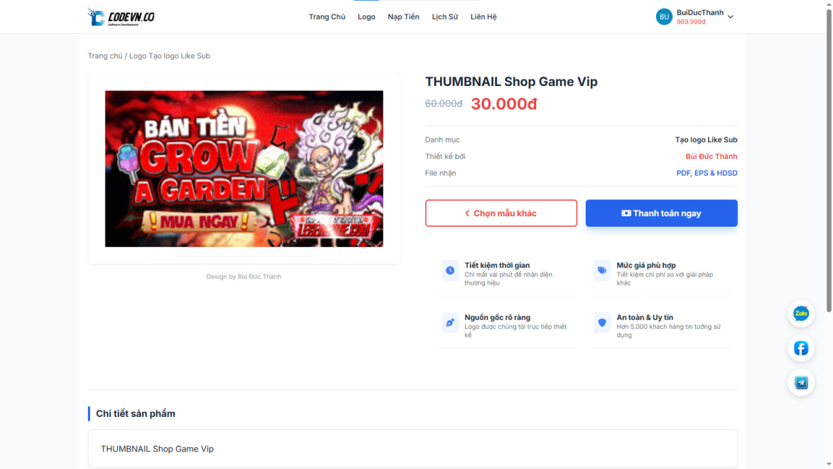Screen dimensions: 833x469
Task: Click the price tag icon beside Mức giá phù hợp
Action: click(x=602, y=270)
